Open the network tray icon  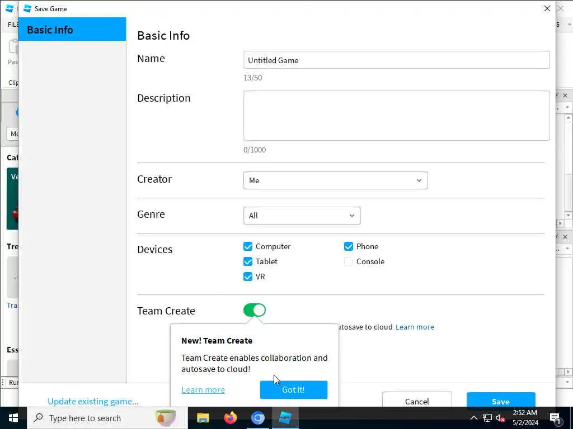tap(487, 418)
